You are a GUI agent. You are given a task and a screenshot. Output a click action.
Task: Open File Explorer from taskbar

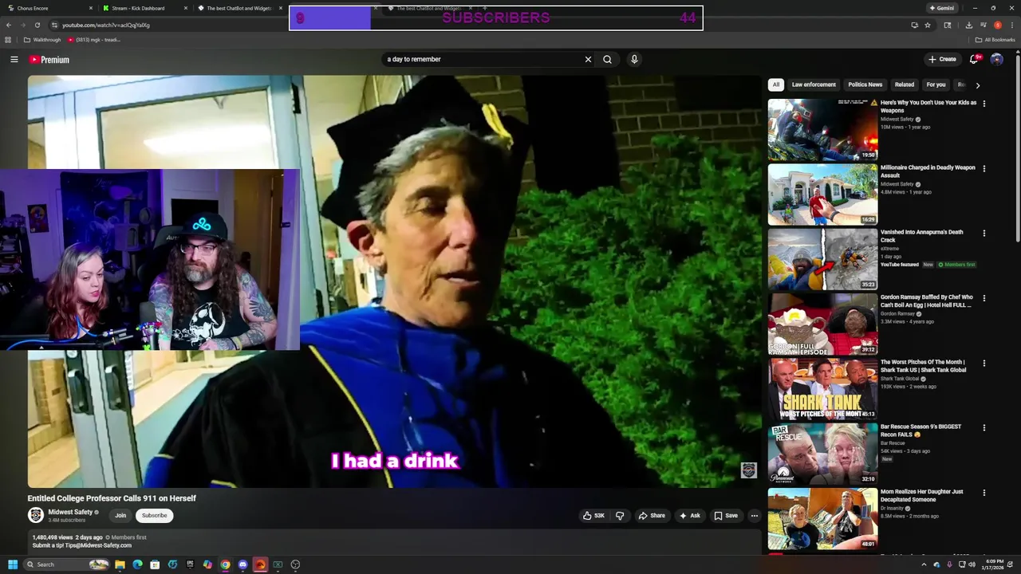click(120, 564)
